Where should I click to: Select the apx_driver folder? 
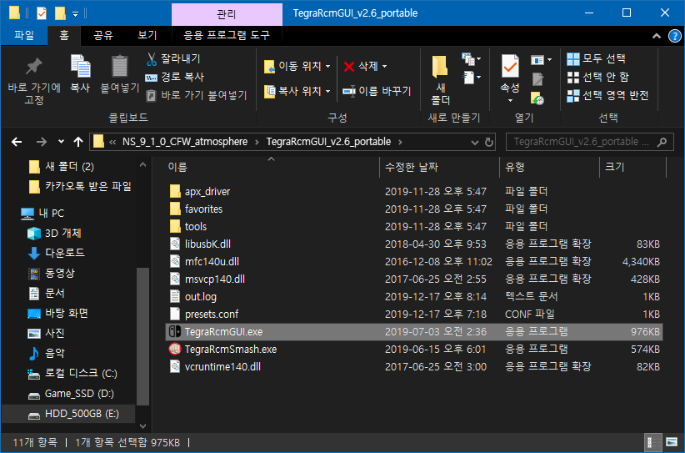click(x=207, y=192)
